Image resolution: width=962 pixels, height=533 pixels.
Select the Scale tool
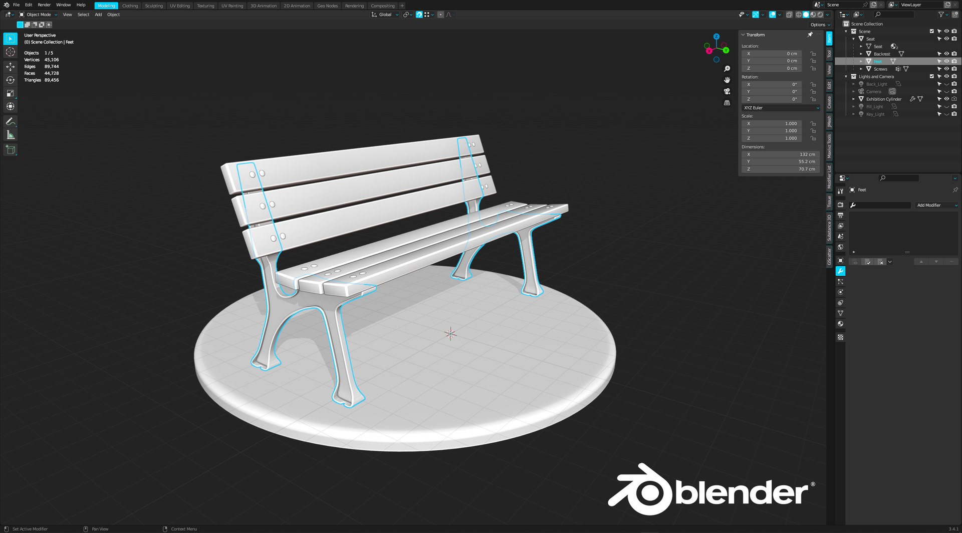click(x=10, y=93)
